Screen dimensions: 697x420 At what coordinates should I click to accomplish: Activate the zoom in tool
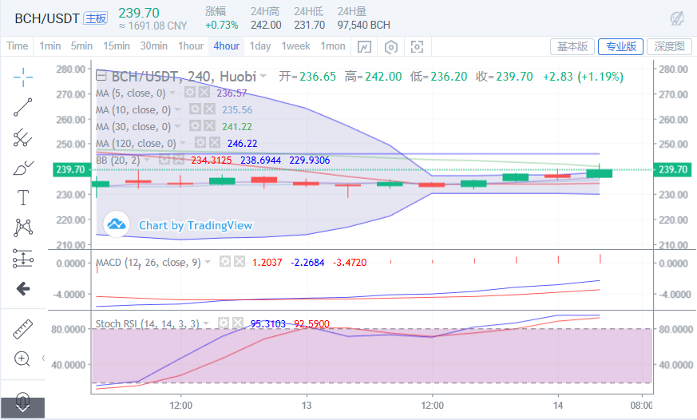[x=22, y=359]
